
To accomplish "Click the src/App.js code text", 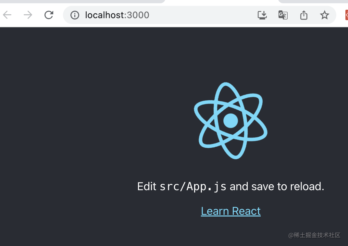I will 193,187.
